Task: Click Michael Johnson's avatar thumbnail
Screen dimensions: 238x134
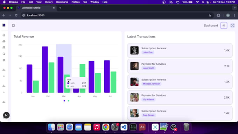Action: pos(134,82)
